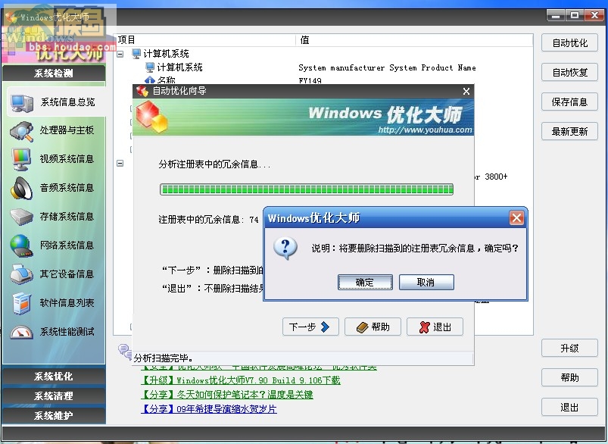Image resolution: width=608 pixels, height=444 pixels.
Task: Select the child 计算机系统 row icon
Action: (x=150, y=67)
